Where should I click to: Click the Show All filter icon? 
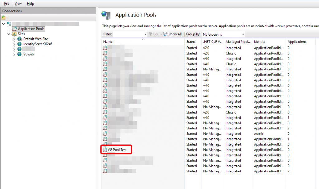click(x=165, y=34)
